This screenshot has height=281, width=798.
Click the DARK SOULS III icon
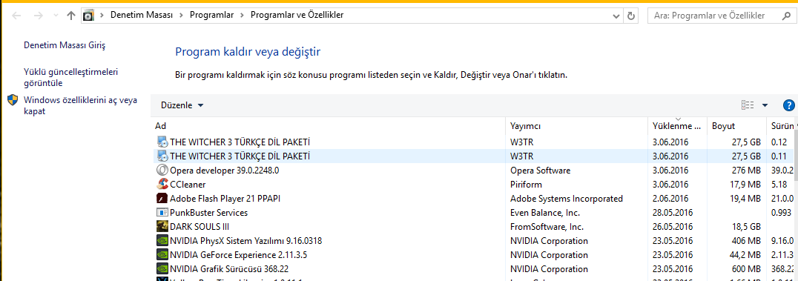click(162, 227)
